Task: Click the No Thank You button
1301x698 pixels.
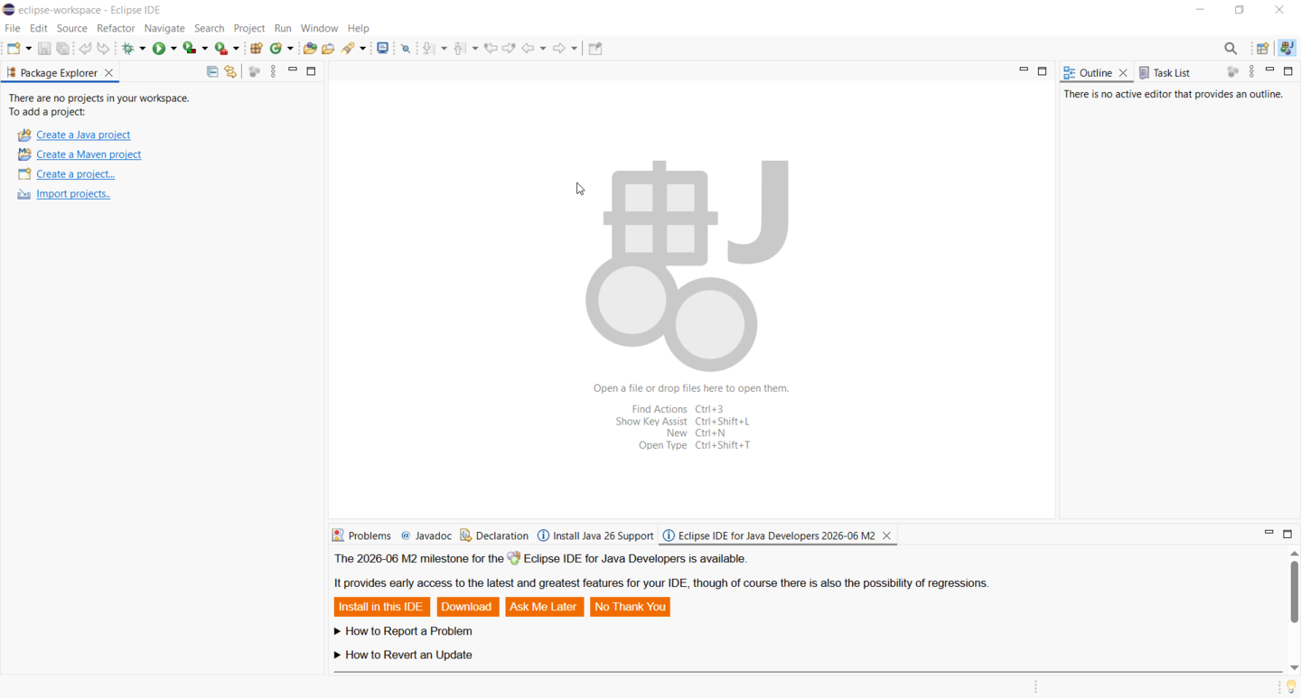Action: tap(630, 608)
